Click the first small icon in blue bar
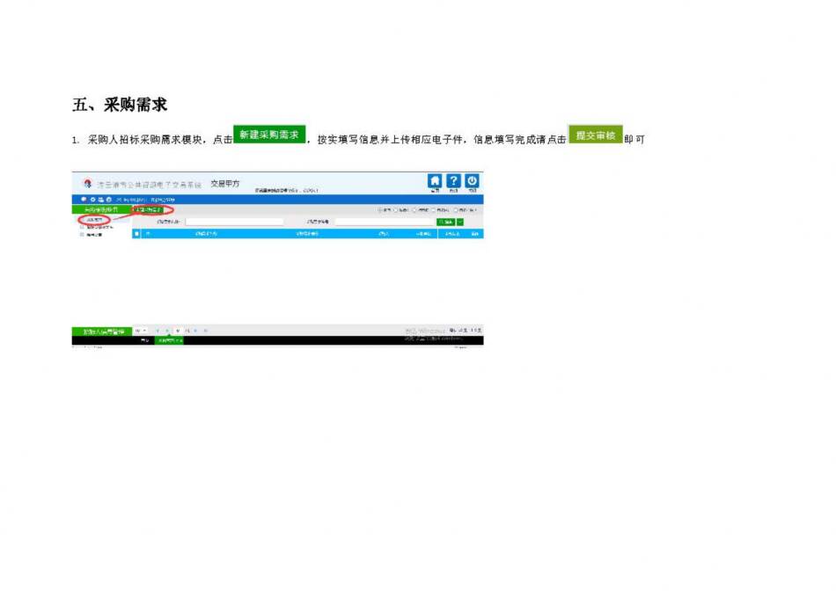The image size is (836, 591). pyautogui.click(x=84, y=200)
